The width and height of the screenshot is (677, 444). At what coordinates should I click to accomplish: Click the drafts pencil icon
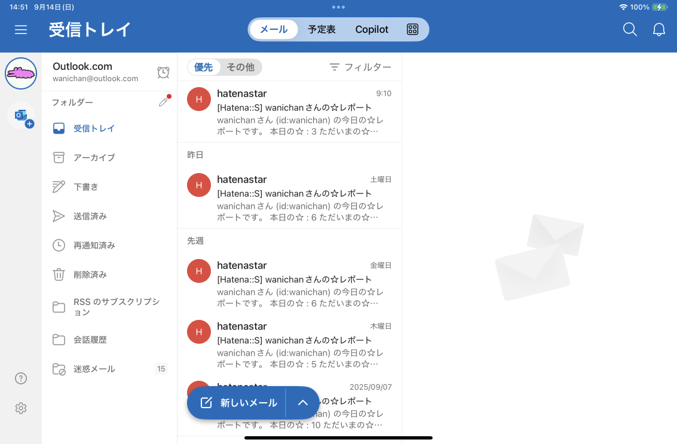(x=59, y=187)
